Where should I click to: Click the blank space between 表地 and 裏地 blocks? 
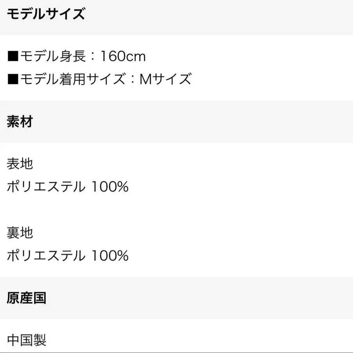click(x=176, y=210)
